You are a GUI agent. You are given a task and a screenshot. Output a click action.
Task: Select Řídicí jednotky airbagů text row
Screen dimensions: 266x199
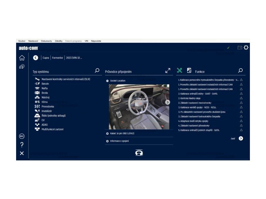pos(54,116)
